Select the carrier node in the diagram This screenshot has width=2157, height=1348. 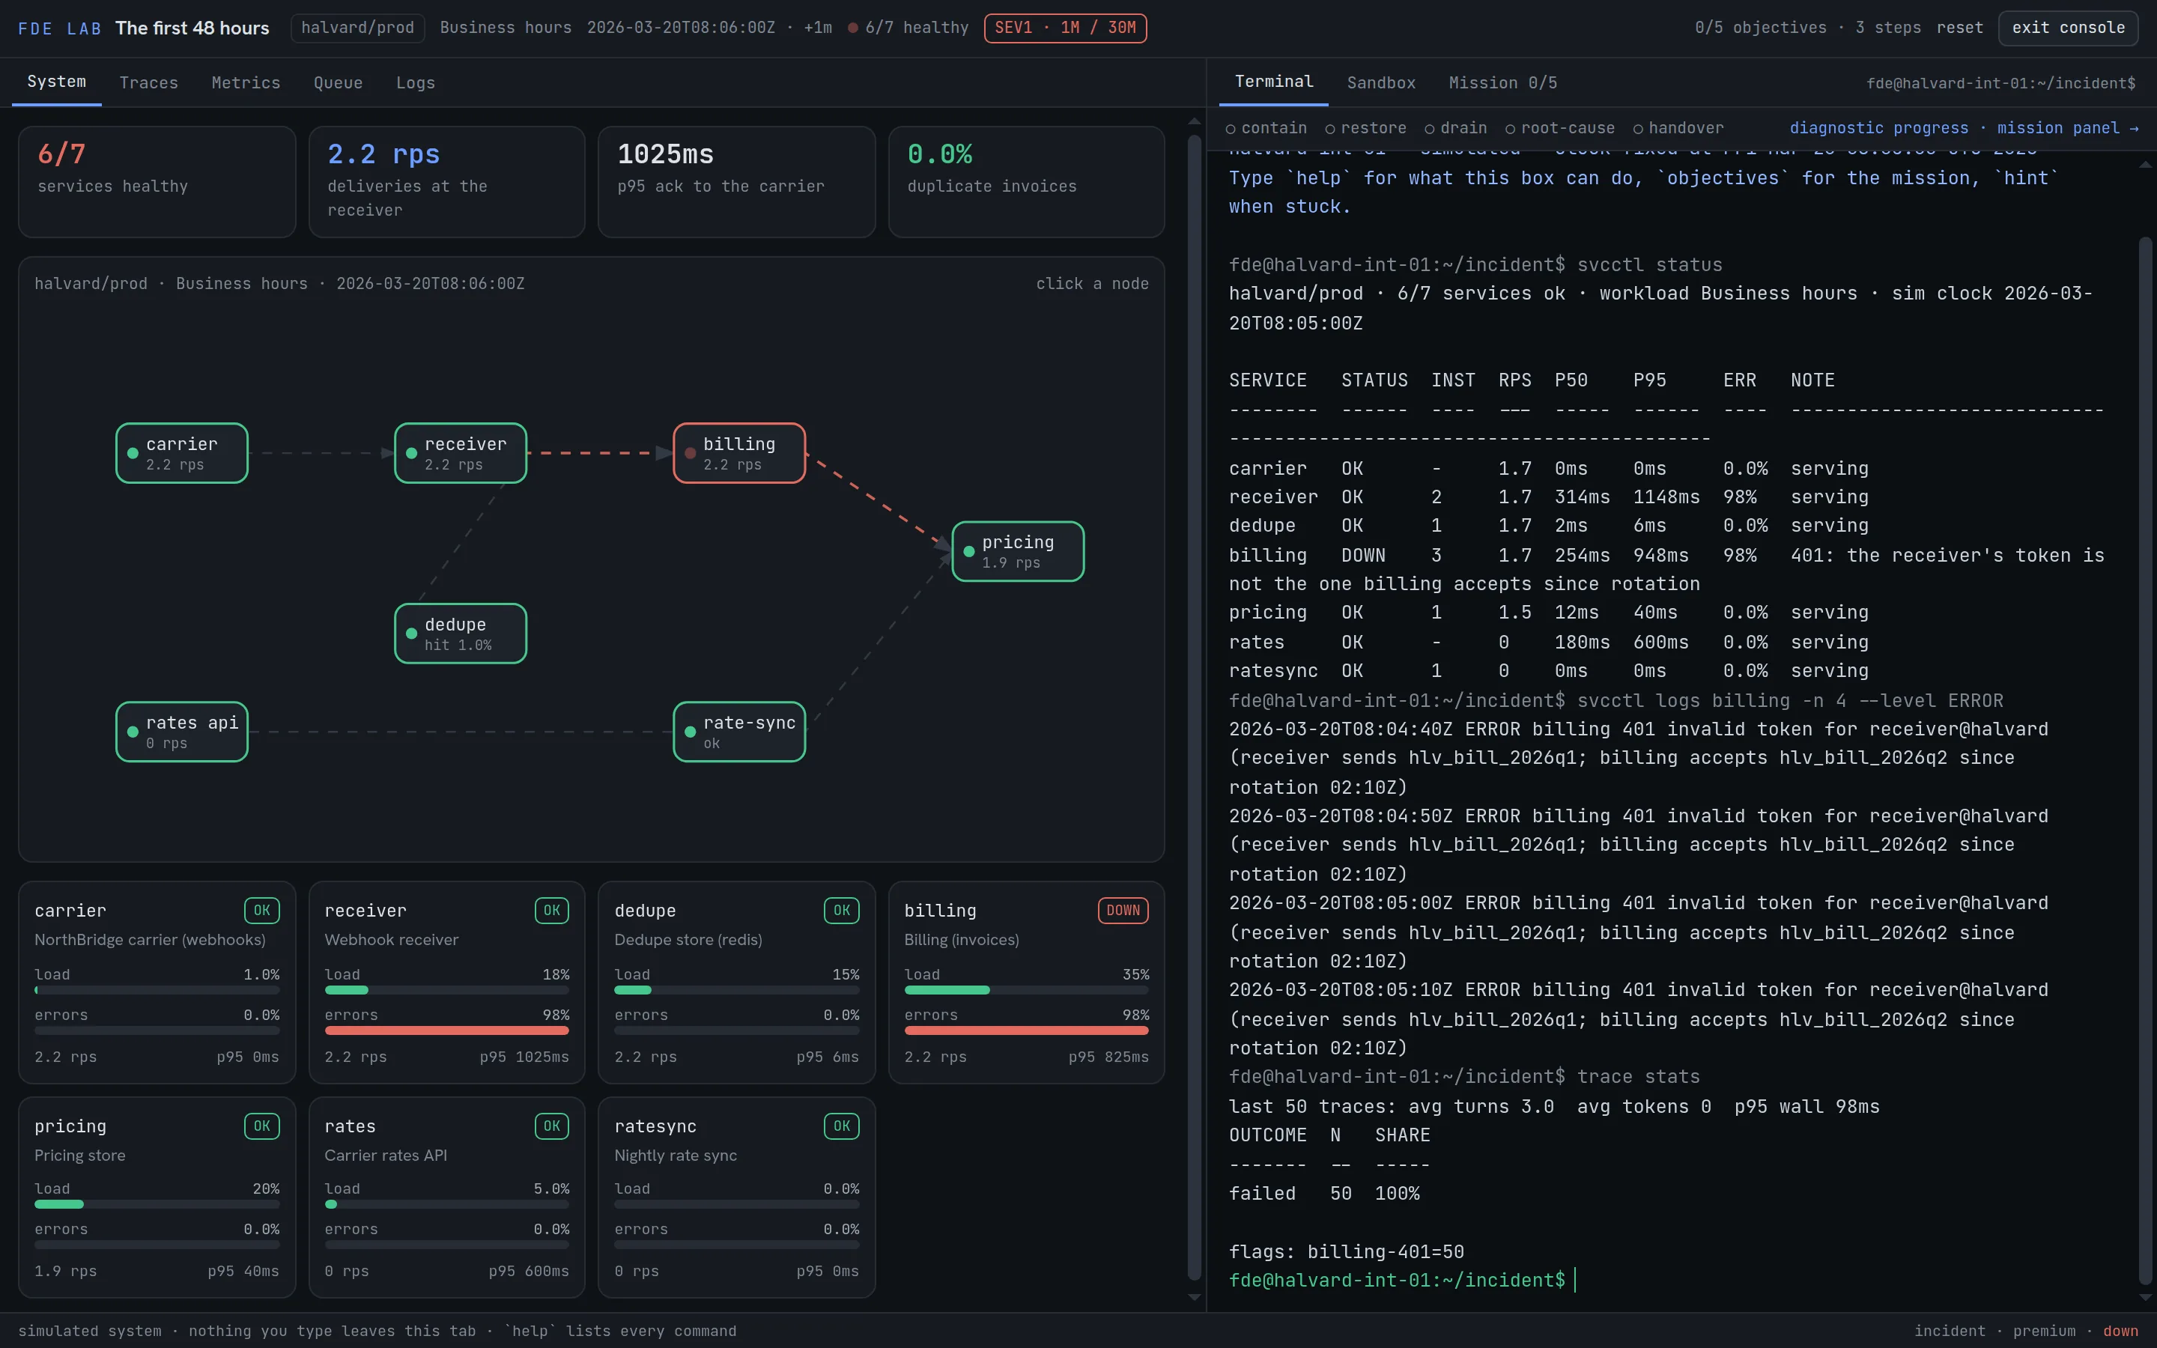(x=182, y=453)
